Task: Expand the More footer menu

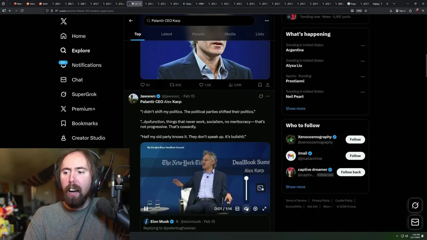Action: click(328, 207)
